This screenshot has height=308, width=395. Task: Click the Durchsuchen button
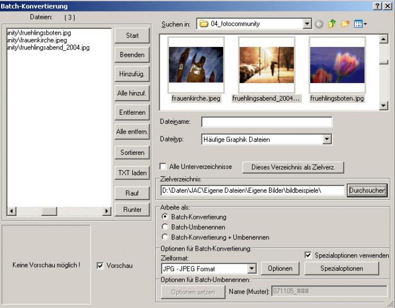point(367,190)
